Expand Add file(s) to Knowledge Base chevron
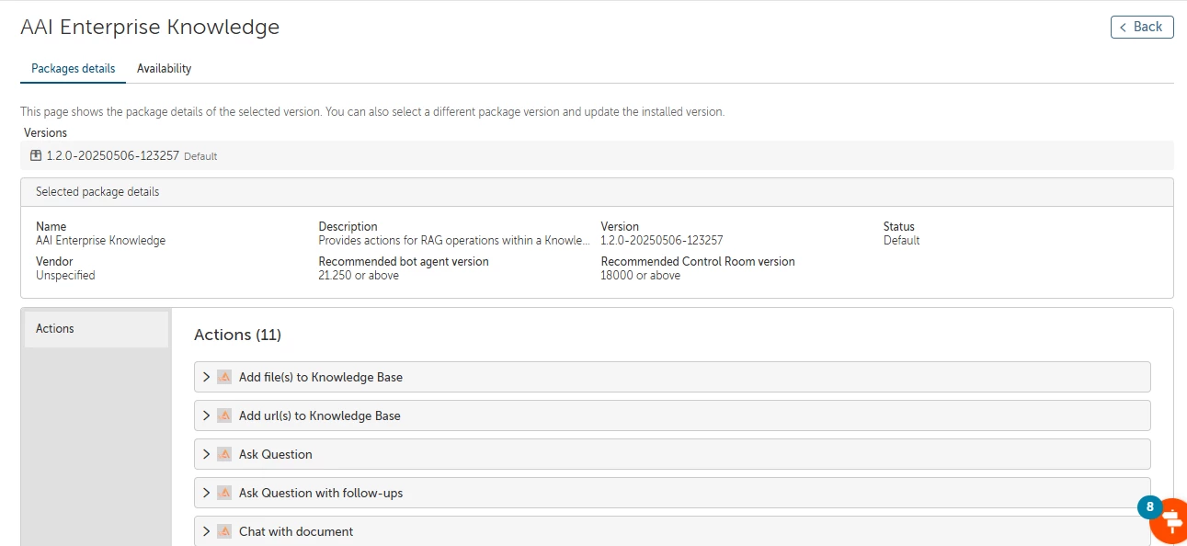The width and height of the screenshot is (1187, 546). 207,377
